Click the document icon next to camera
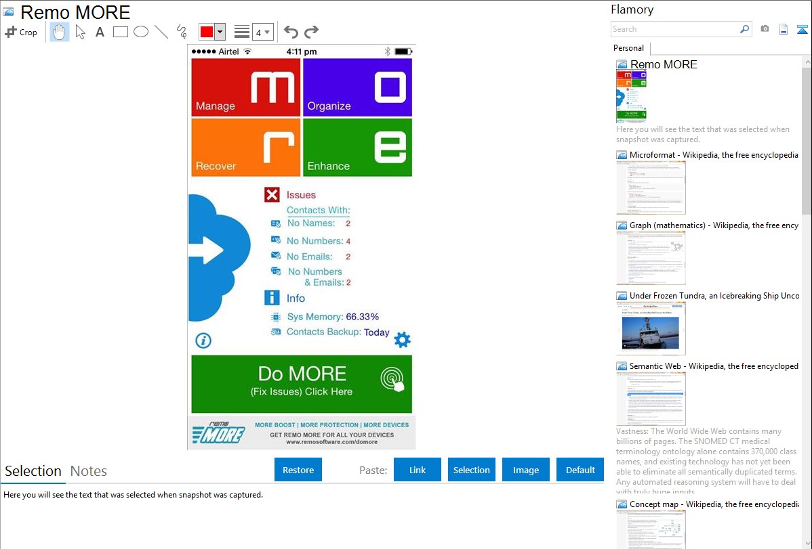The image size is (812, 549). pos(784,29)
